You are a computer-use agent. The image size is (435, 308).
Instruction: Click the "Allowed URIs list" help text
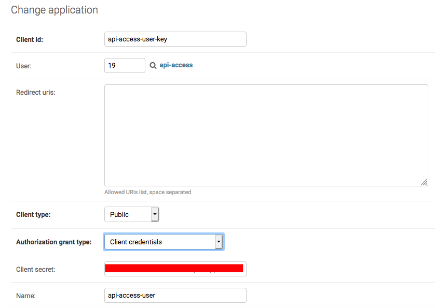coord(147,192)
